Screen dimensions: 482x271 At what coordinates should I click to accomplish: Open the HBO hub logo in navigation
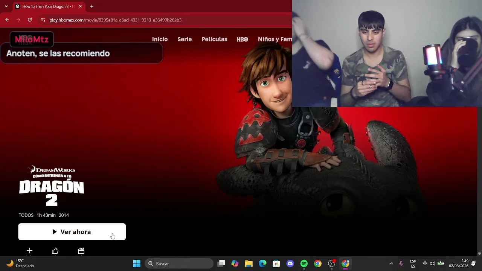coord(242,39)
